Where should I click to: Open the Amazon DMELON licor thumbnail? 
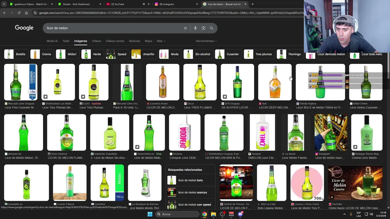pos(262,132)
